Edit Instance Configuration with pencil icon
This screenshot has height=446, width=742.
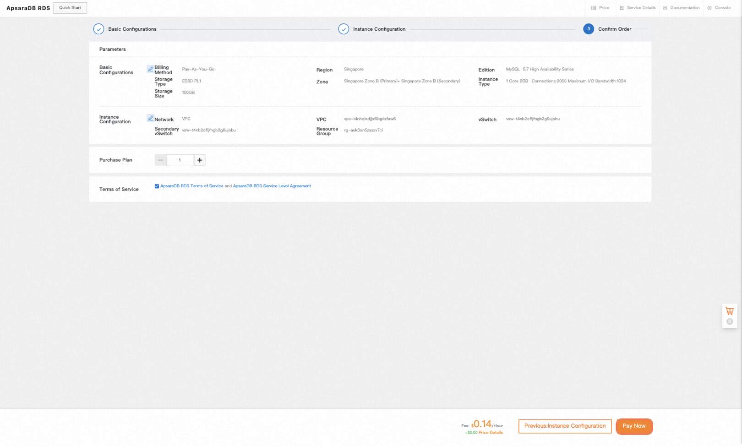[150, 118]
